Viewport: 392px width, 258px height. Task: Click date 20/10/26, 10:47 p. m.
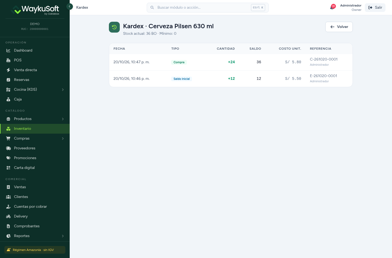[x=131, y=62]
